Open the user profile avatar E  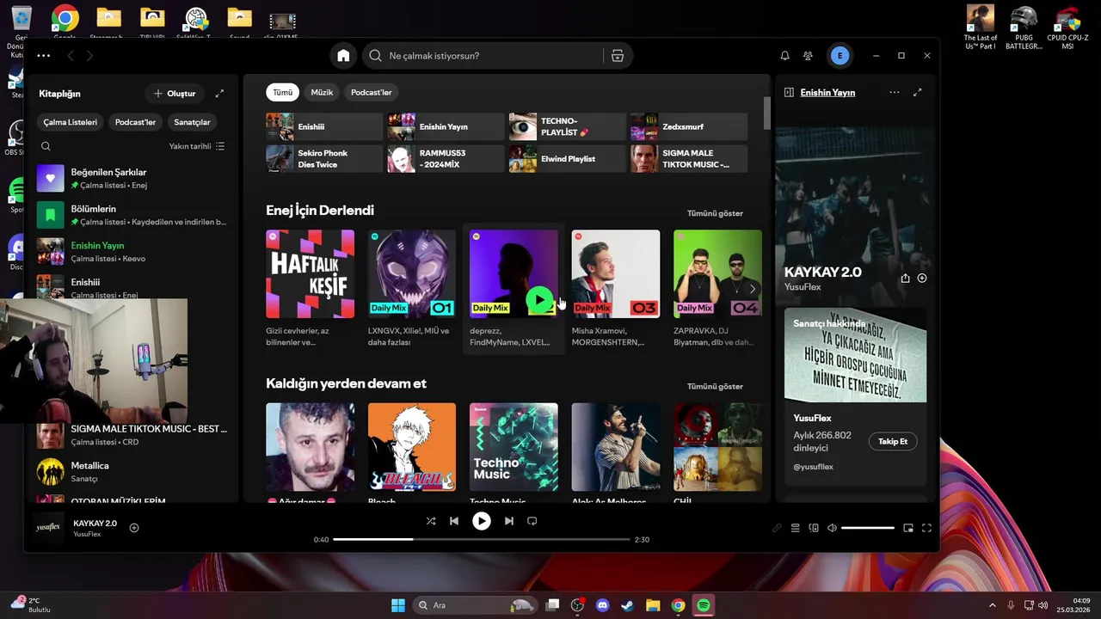840,56
